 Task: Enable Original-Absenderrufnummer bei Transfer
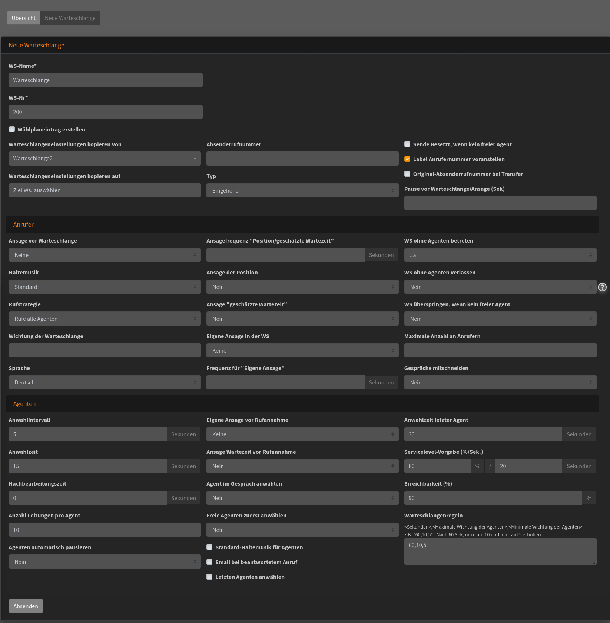coord(407,174)
